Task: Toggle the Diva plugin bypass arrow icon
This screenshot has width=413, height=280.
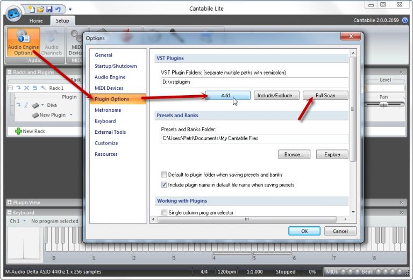Action: click(x=19, y=105)
